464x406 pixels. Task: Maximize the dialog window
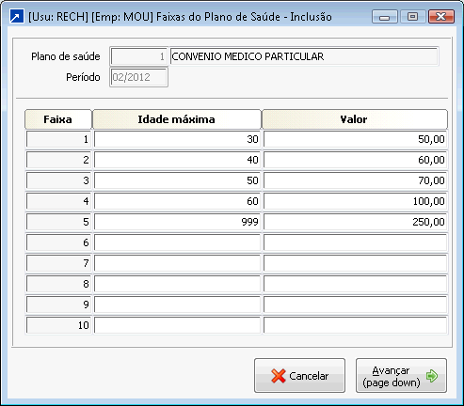[412, 17]
